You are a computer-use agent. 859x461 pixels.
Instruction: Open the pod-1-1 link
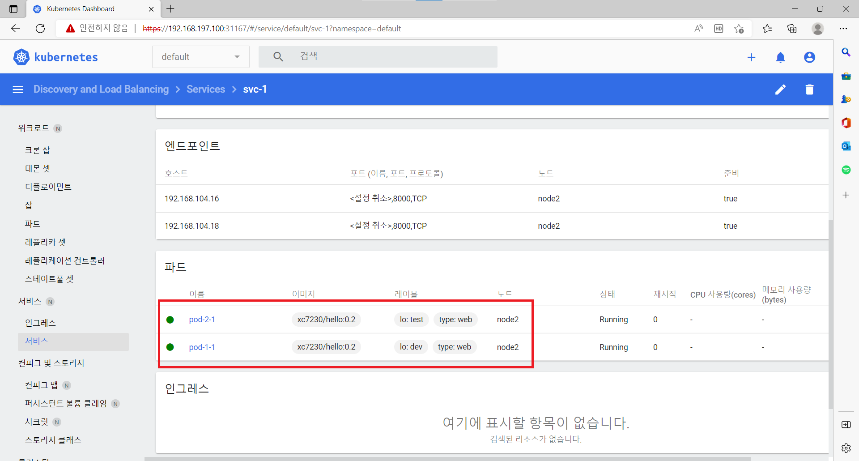[x=202, y=347]
